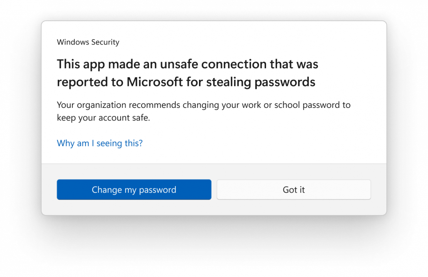Click inside the Windows Security dialog body
The width and height of the screenshot is (428, 277).
(x=214, y=116)
